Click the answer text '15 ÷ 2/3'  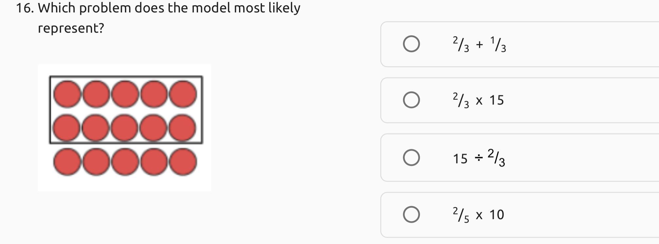[479, 158]
